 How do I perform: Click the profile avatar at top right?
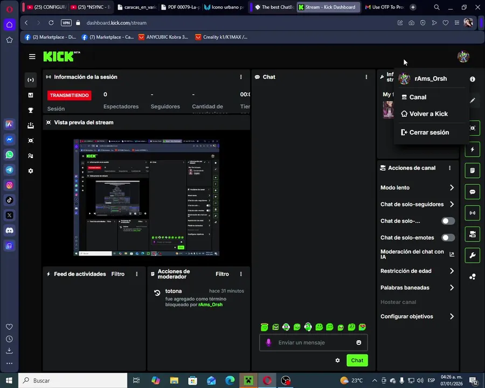pyautogui.click(x=463, y=57)
